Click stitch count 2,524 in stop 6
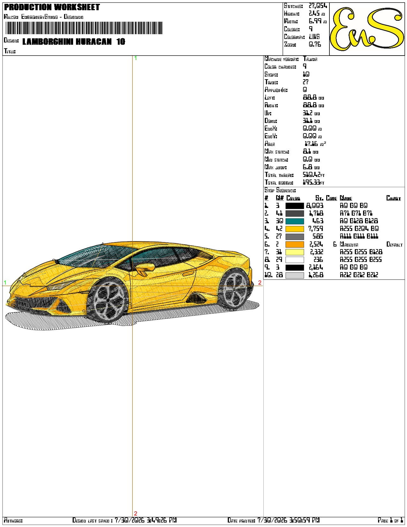The width and height of the screenshot is (407, 527). (x=316, y=244)
